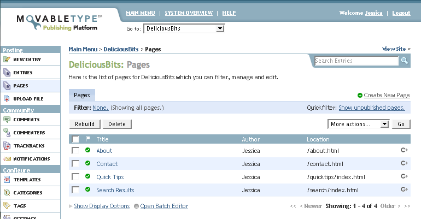Check the box for the About page
This screenshot has height=219, width=421.
[x=75, y=151]
